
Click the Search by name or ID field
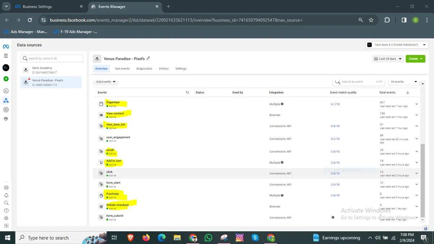point(52,58)
